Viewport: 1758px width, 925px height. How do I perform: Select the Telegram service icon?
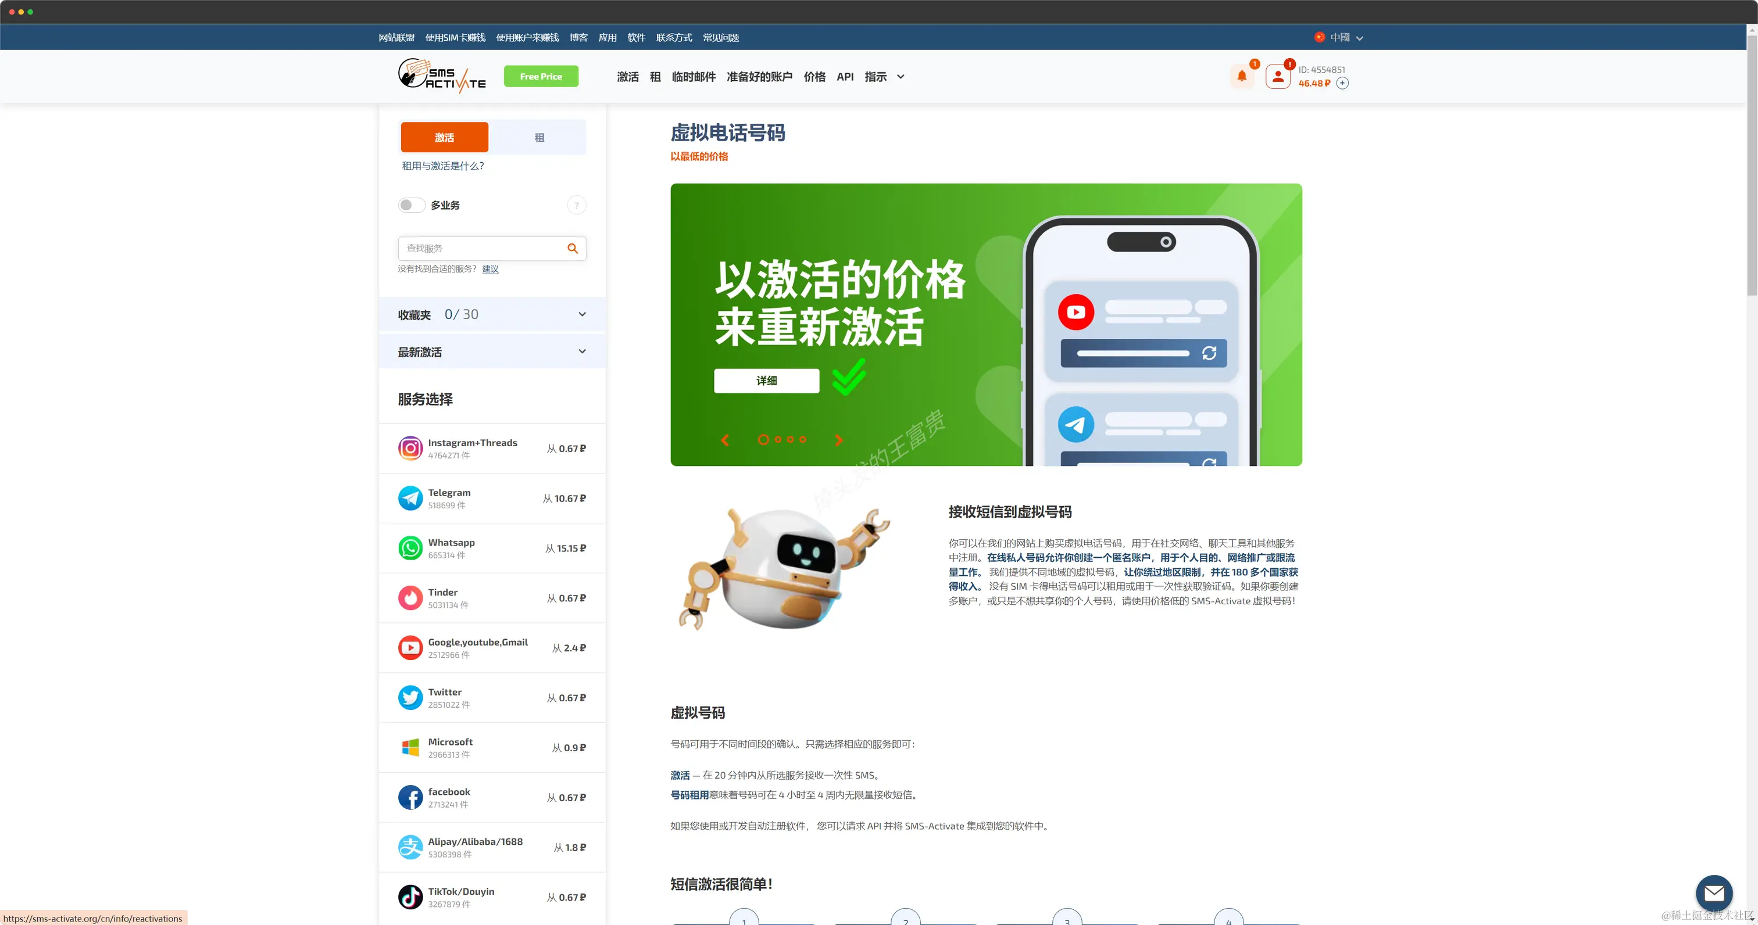[x=410, y=498]
